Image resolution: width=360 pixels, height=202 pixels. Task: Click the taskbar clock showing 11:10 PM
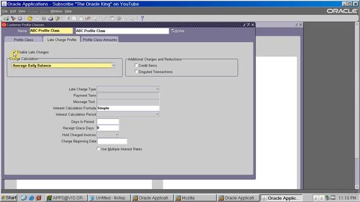(348, 198)
